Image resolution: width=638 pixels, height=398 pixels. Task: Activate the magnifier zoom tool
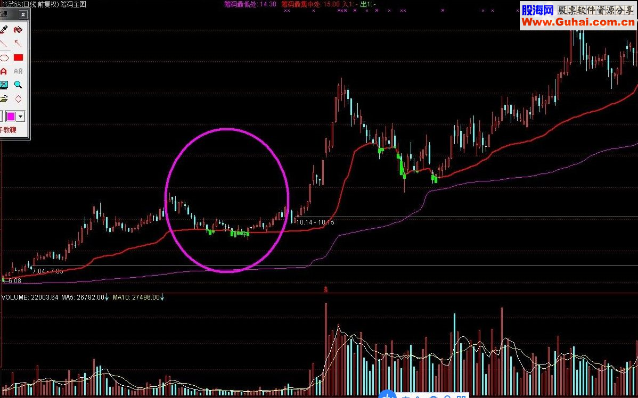pyautogui.click(x=18, y=85)
